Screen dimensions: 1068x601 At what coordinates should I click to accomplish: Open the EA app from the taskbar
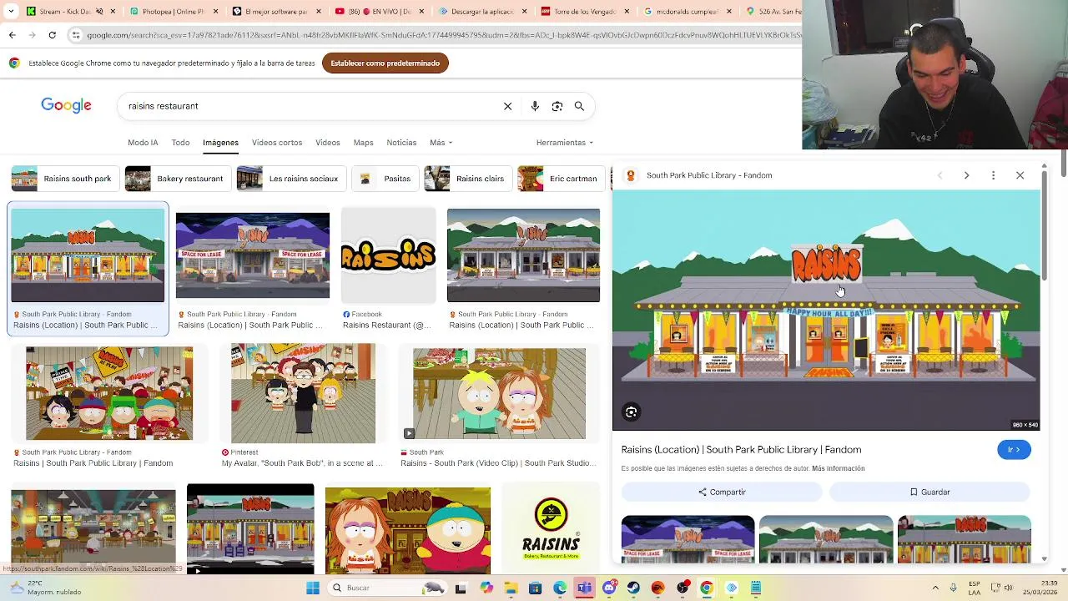(657, 588)
